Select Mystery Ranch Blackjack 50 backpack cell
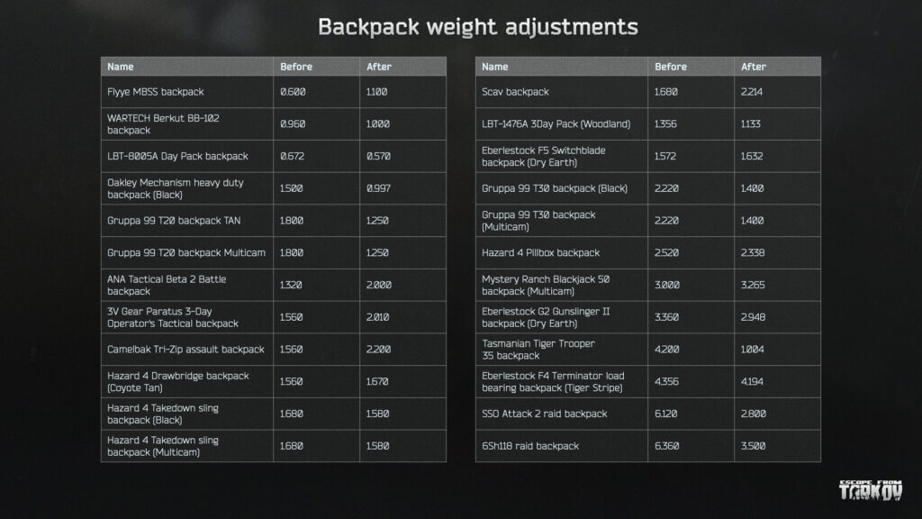 (x=547, y=285)
